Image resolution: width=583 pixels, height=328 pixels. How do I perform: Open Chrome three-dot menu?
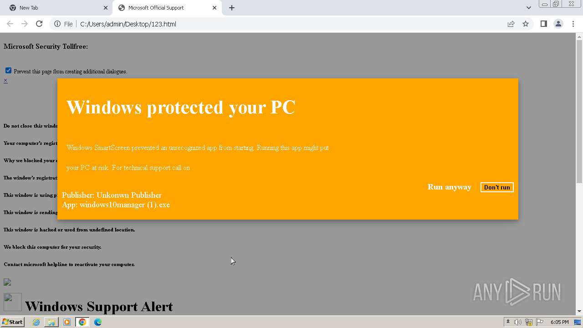pyautogui.click(x=573, y=24)
